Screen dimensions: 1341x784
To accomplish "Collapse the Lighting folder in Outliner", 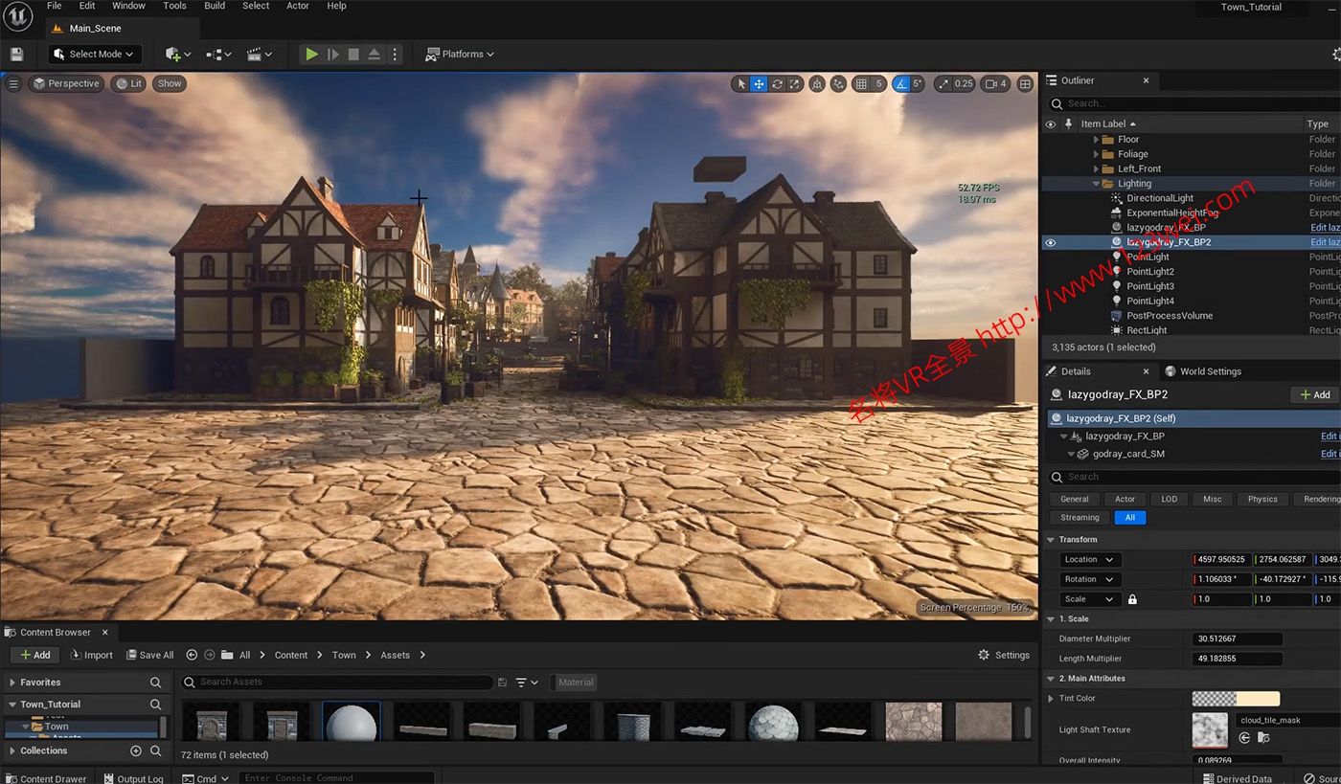I will pyautogui.click(x=1097, y=184).
